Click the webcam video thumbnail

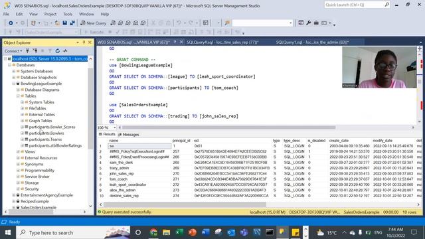(x=379, y=67)
